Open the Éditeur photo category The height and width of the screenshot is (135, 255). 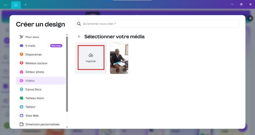tap(41, 72)
